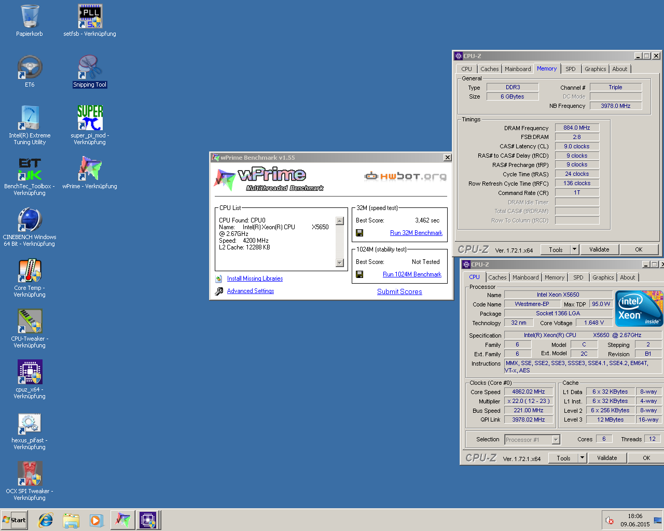664x531 pixels.
Task: Open About tab in upper CPU-Z window
Action: click(619, 69)
